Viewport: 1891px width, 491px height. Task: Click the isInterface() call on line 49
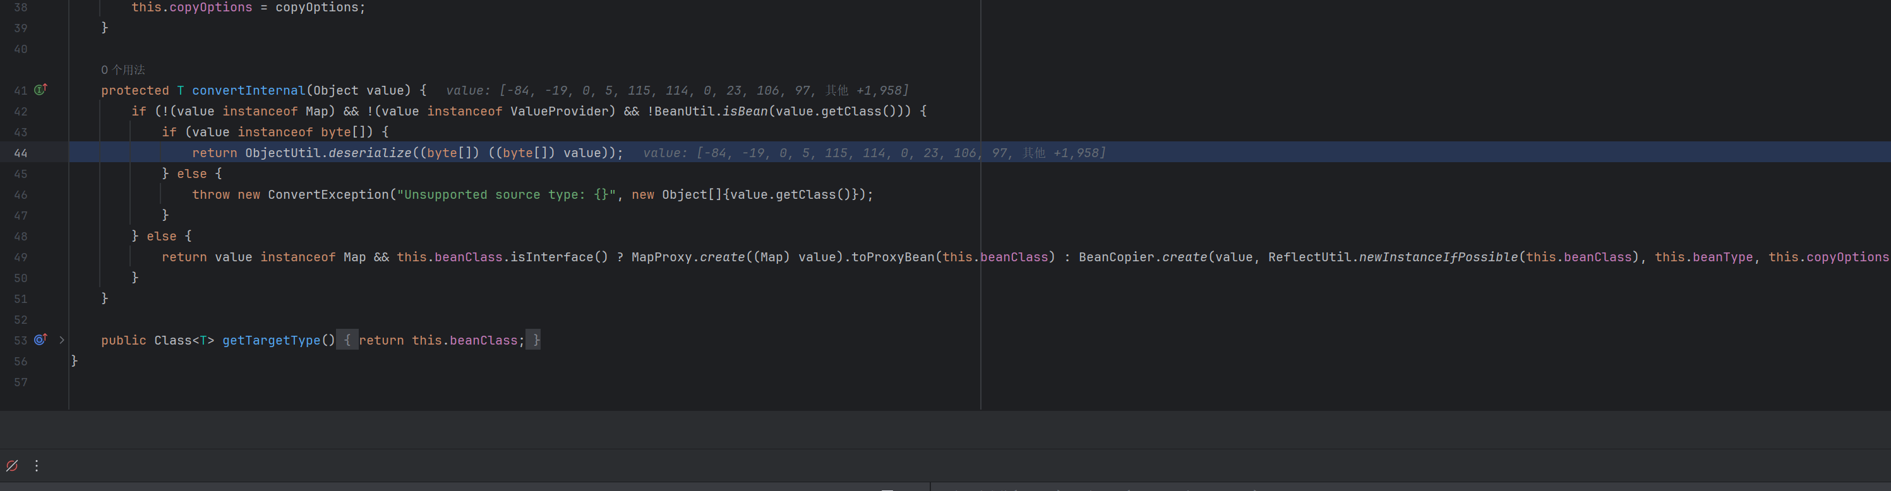tap(560, 257)
